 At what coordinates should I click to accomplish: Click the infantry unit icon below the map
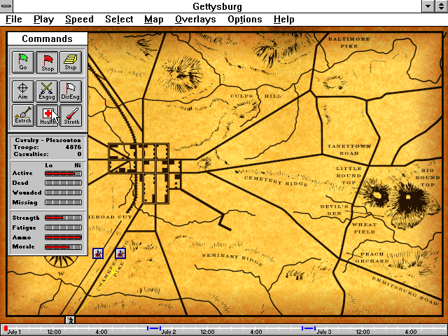click(70, 320)
